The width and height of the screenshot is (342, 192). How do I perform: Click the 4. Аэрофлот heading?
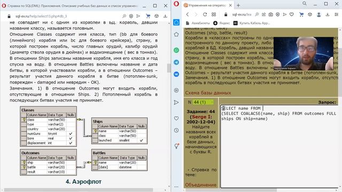83,181
